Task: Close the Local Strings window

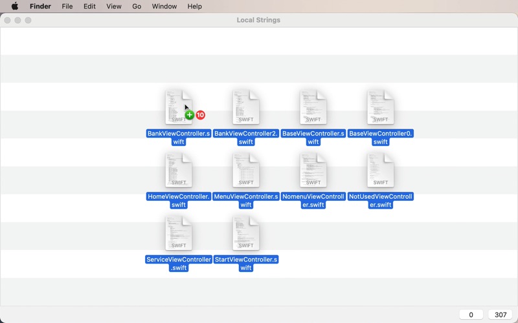Action: point(7,21)
